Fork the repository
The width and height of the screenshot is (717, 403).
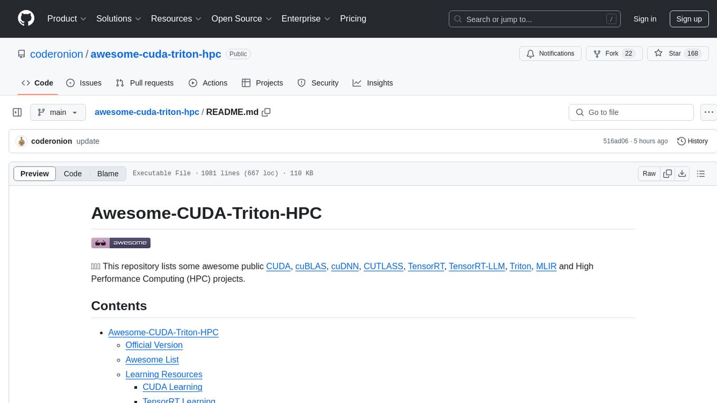[x=614, y=54]
